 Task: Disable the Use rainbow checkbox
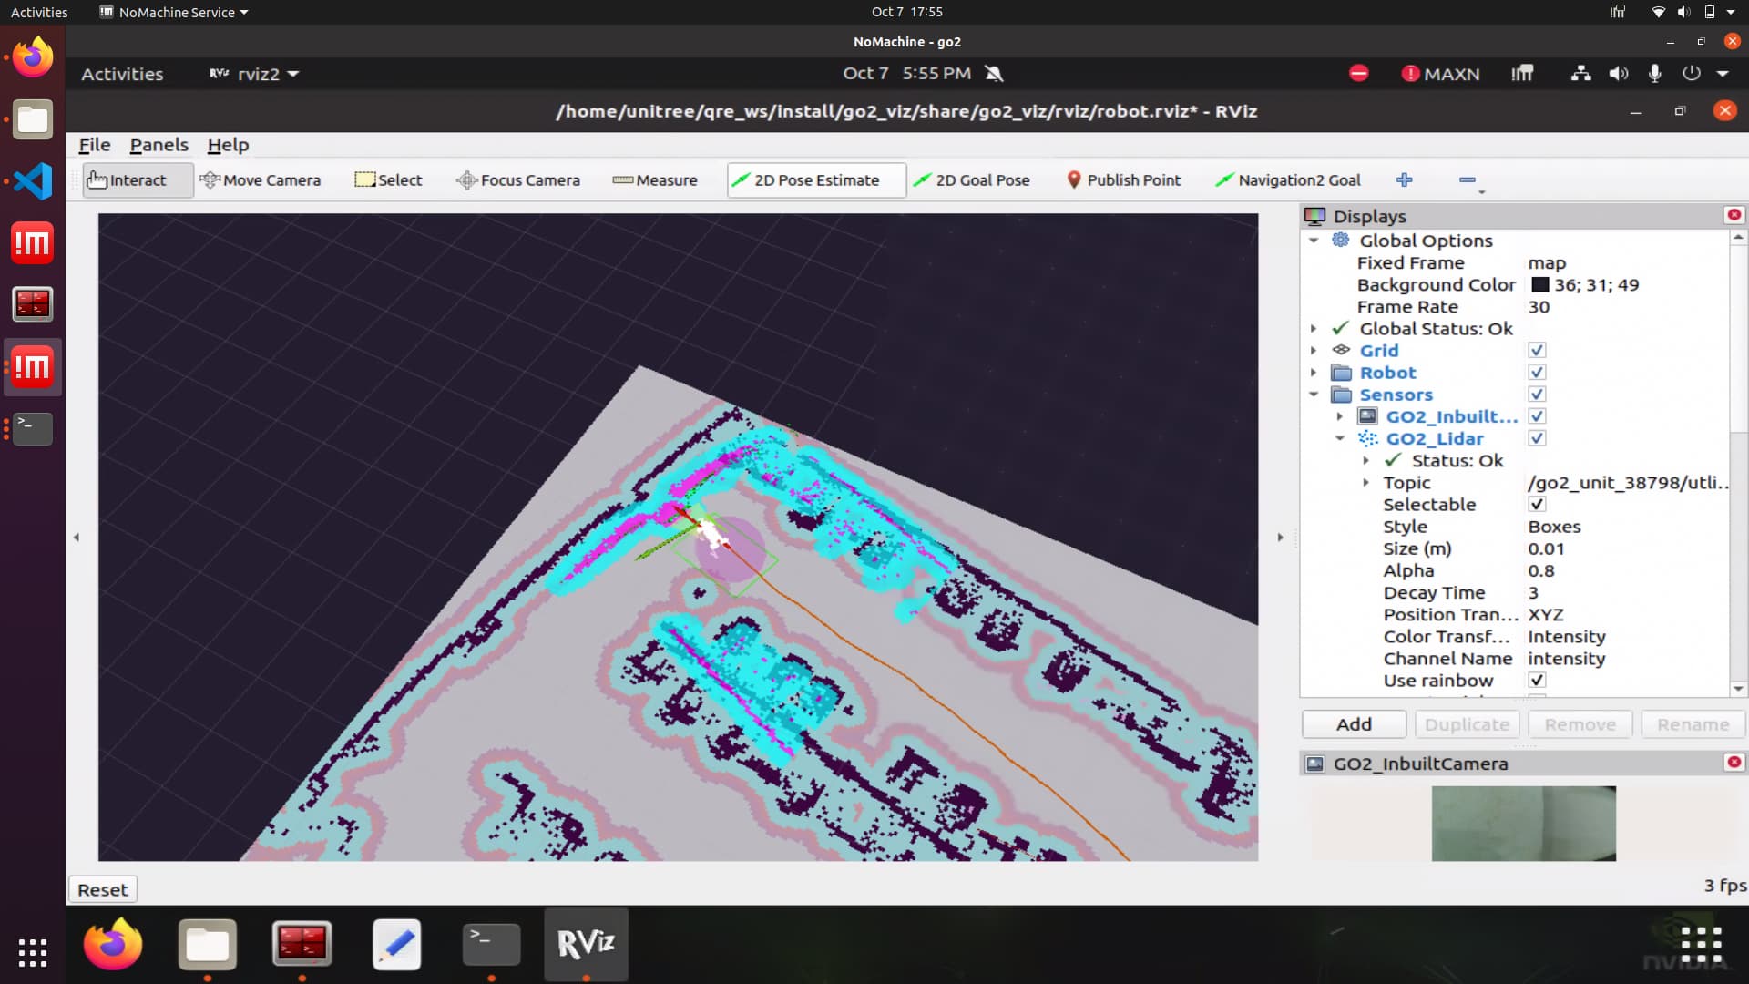click(1537, 681)
